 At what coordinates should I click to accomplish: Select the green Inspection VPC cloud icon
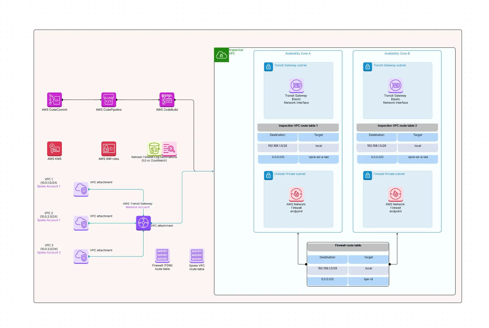coord(221,55)
